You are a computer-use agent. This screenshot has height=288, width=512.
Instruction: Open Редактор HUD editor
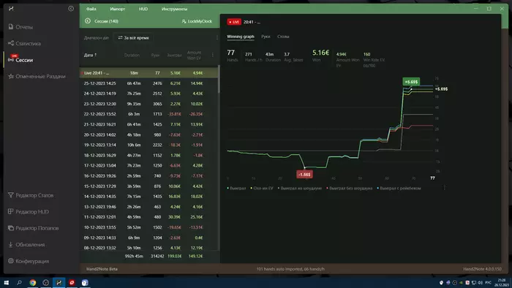click(29, 212)
